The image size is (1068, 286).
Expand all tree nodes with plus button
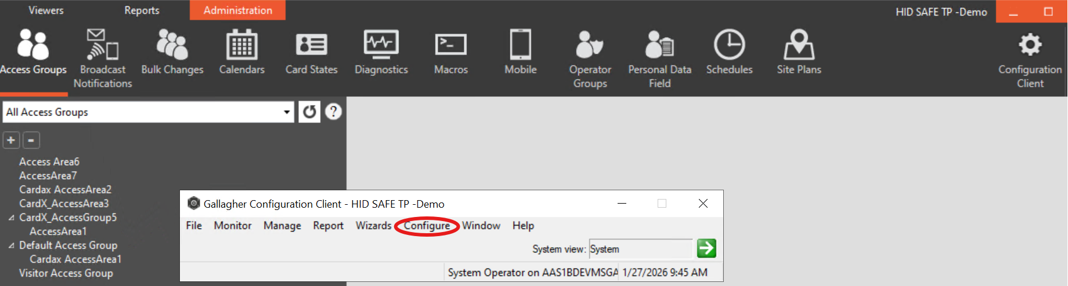(11, 140)
